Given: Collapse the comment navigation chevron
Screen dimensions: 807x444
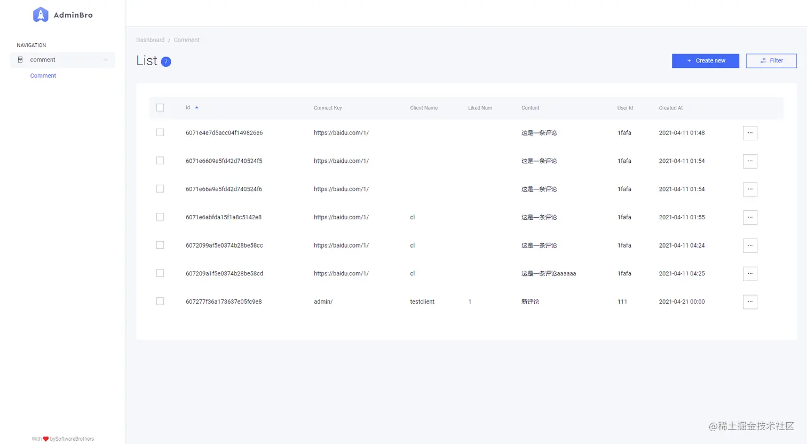Looking at the screenshot, I should click(x=106, y=60).
